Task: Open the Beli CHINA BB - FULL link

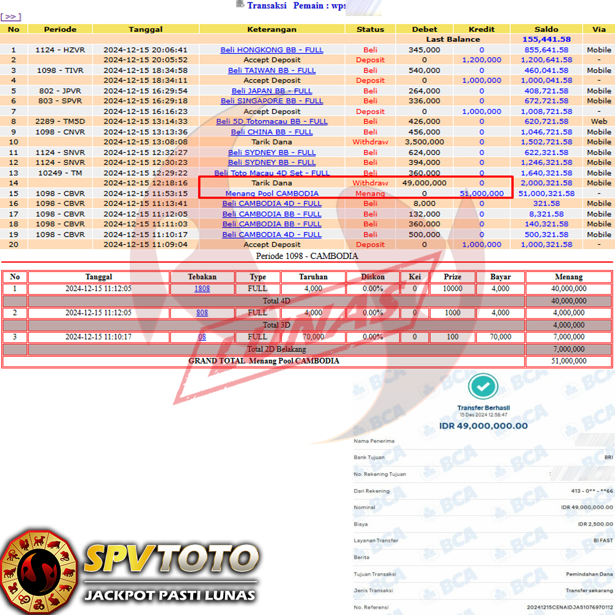Action: pyautogui.click(x=272, y=132)
